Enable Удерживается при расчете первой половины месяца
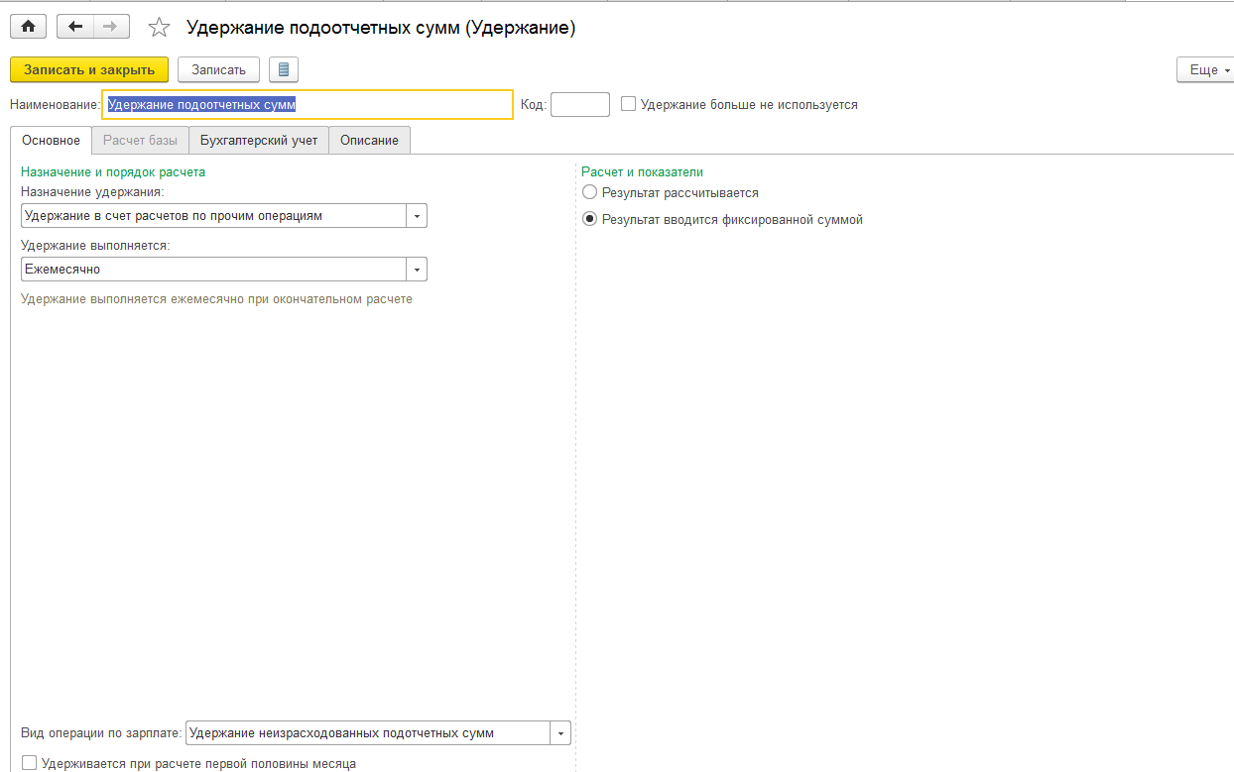Screen dimensions: 1234x772 [29, 763]
